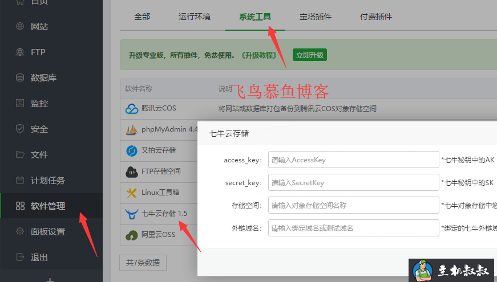Click the 七牛云存储 dialog title
Viewport: 497px width, 282px height.
tap(229, 133)
